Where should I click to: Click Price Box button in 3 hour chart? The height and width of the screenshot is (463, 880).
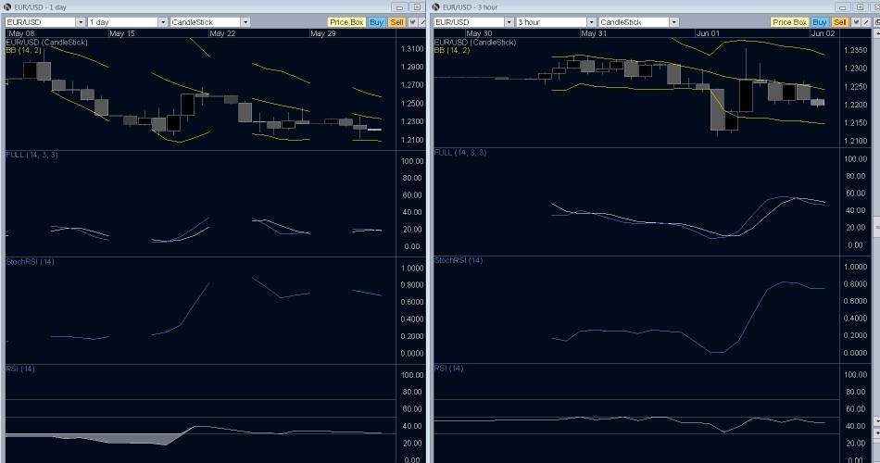pos(789,22)
